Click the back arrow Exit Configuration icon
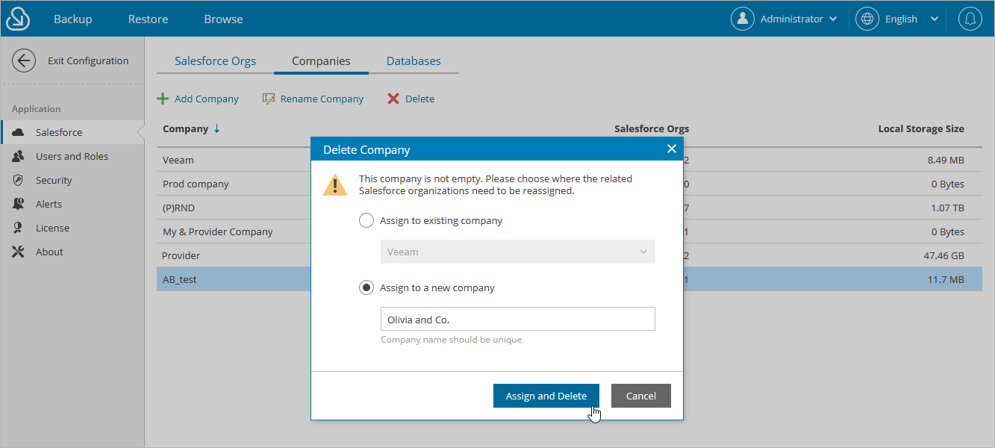The image size is (995, 448). click(24, 60)
